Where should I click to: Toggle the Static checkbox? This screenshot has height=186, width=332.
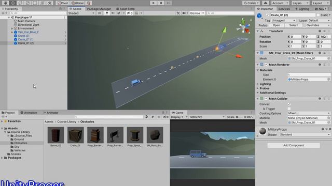(x=318, y=15)
